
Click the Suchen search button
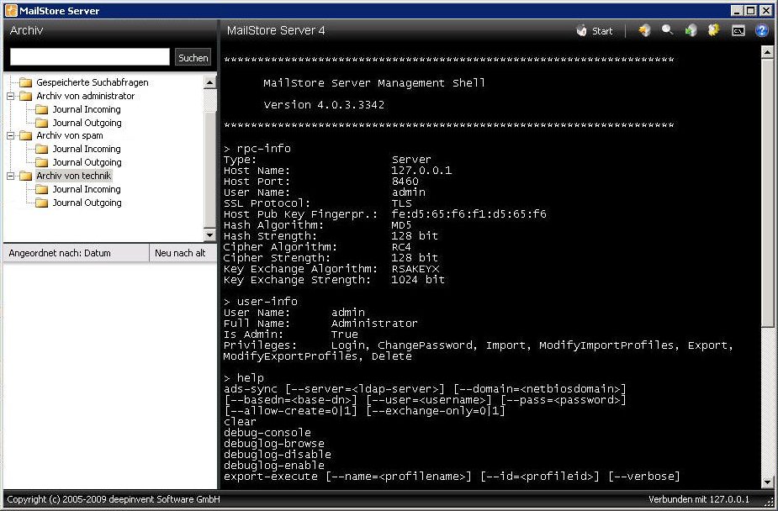tap(193, 57)
